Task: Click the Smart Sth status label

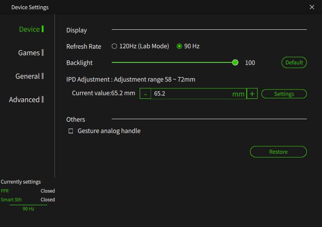Action: (11, 200)
